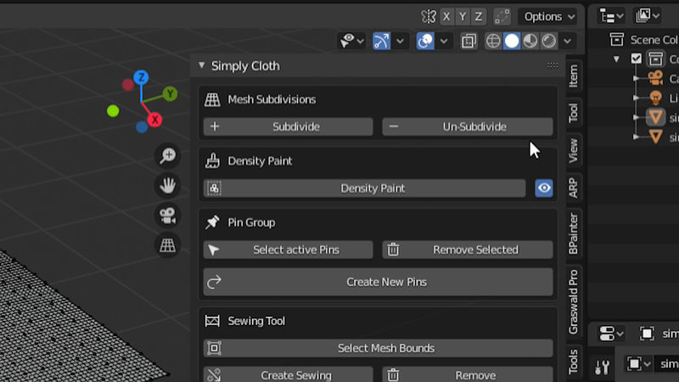
Task: Open overlays settings dropdown arrow
Action: (x=444, y=41)
